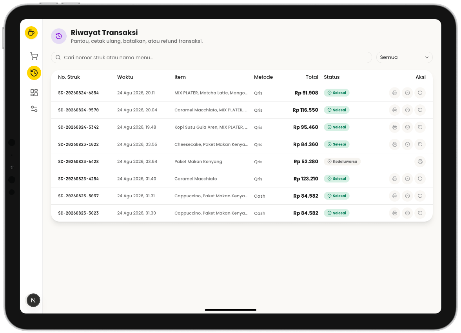This screenshot has width=461, height=333.
Task: Click Selesai badge for Rp 91.908 row
Action: (337, 93)
